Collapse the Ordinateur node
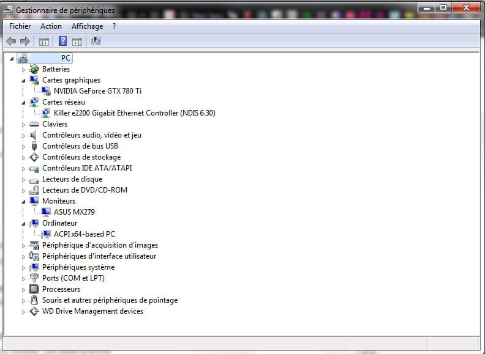 coord(23,224)
